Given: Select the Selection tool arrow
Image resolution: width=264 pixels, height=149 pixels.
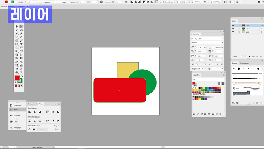Looking at the screenshot, I should 17,26.
